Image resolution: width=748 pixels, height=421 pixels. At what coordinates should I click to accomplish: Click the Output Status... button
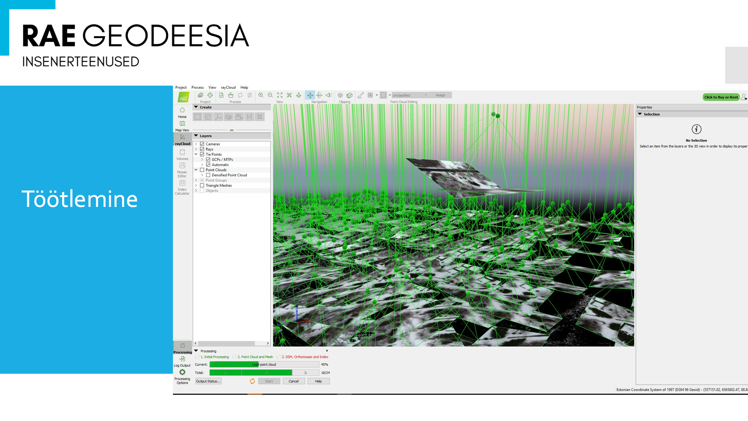point(208,381)
